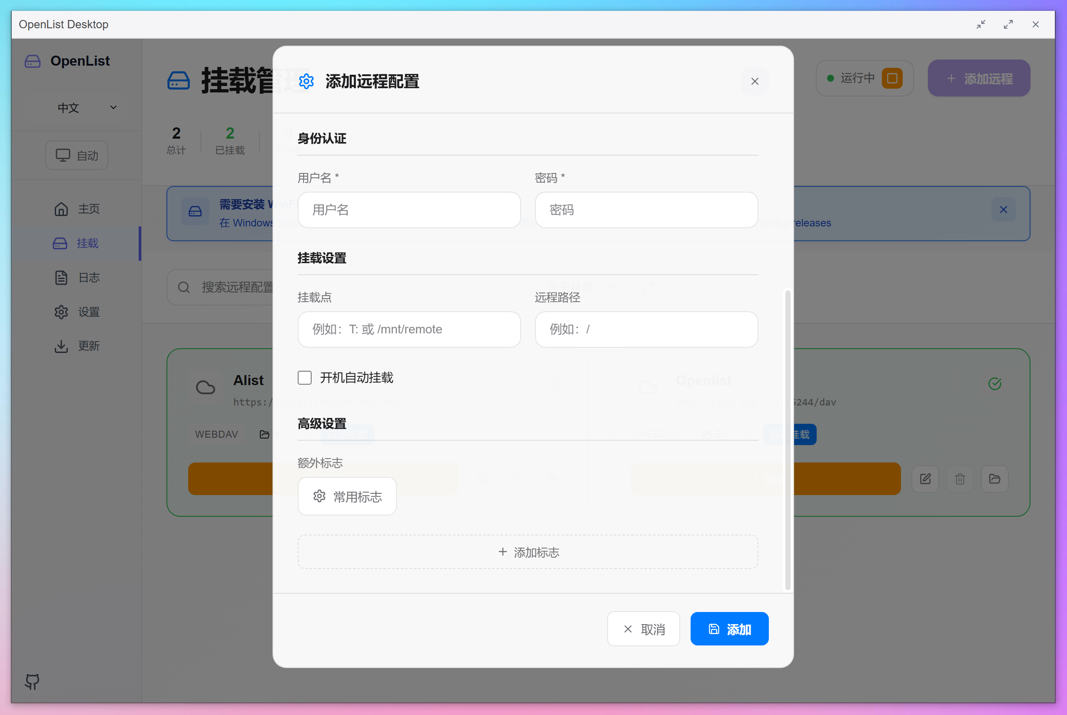Cancel the dialog using 取消

pos(643,629)
